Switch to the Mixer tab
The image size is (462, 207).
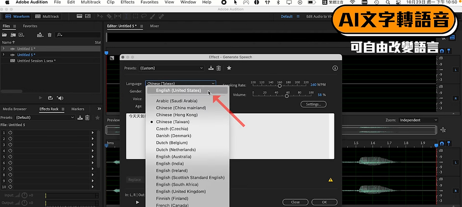(155, 26)
